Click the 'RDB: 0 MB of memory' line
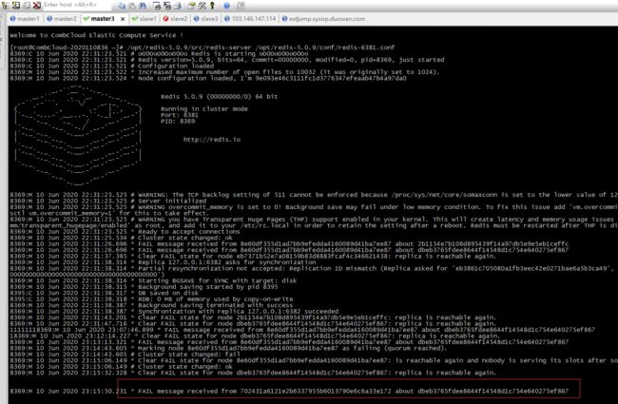The width and height of the screenshot is (618, 404). click(151, 299)
